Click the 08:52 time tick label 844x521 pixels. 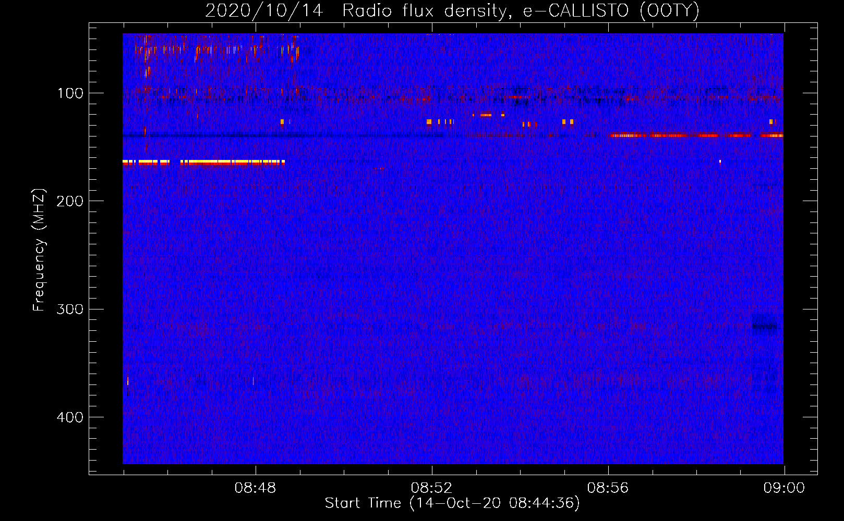(431, 488)
